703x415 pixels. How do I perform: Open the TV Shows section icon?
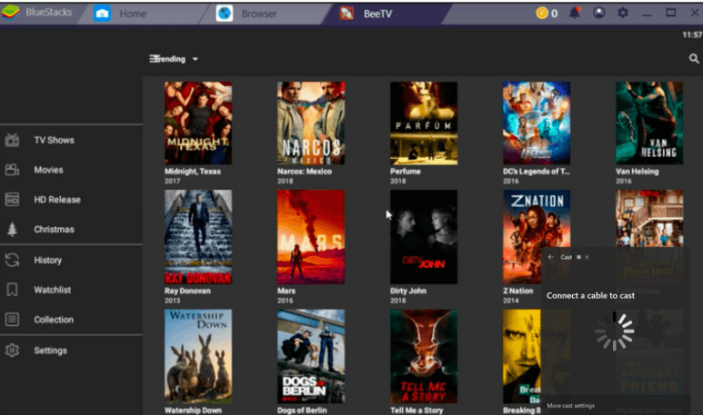click(x=13, y=140)
